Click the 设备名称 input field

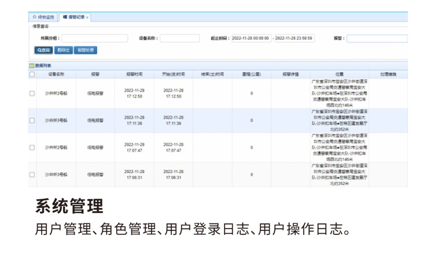pyautogui.click(x=179, y=39)
